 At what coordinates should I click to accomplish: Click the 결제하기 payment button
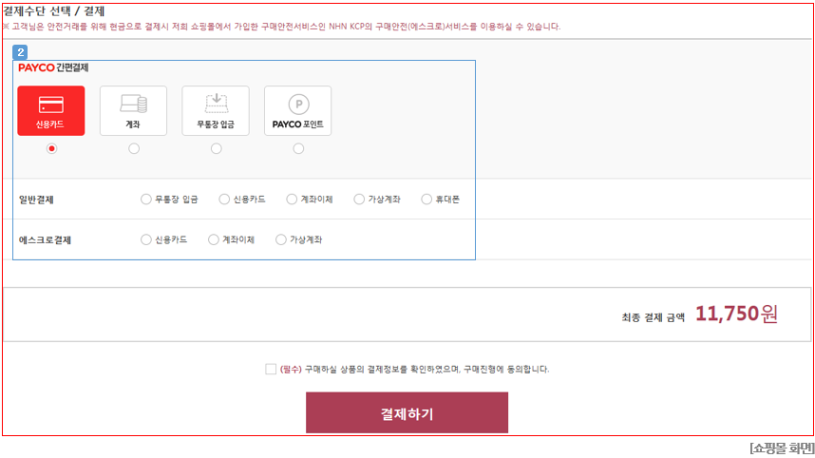407,412
